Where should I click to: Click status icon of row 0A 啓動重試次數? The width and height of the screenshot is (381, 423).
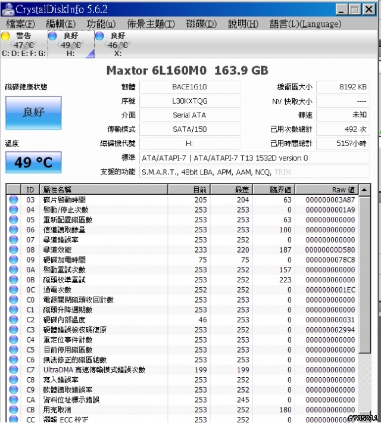point(14,269)
